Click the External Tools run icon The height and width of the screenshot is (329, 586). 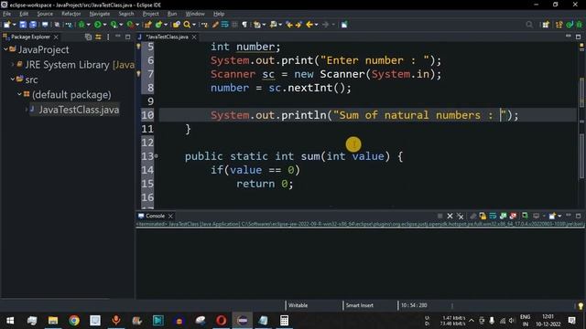130,25
